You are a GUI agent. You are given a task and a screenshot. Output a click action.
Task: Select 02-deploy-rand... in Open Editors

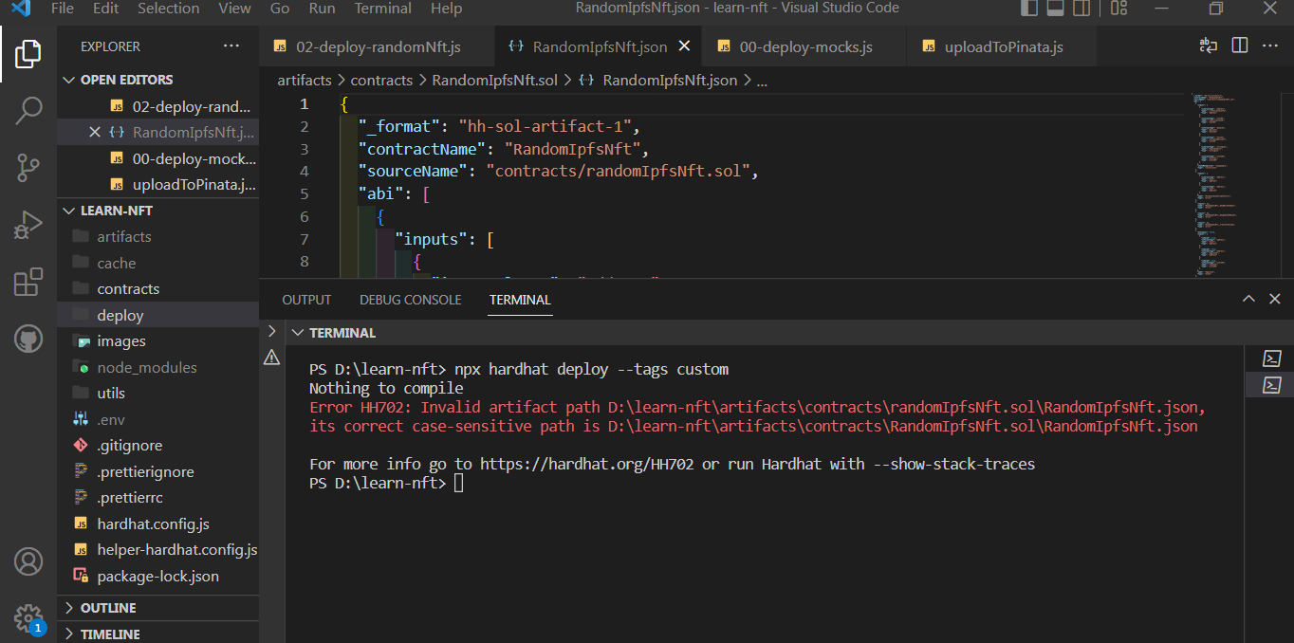tap(157, 106)
